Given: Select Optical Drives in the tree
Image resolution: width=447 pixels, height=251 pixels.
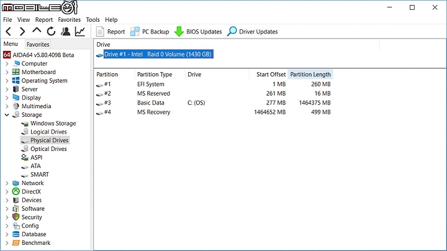Looking at the screenshot, I should click(x=48, y=149).
